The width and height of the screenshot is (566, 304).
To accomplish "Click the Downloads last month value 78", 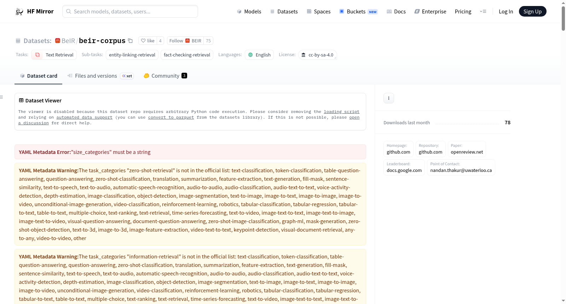I will (507, 123).
